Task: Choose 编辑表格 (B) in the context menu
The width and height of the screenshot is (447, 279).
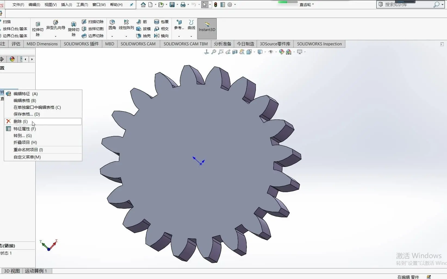Action: pos(43,101)
